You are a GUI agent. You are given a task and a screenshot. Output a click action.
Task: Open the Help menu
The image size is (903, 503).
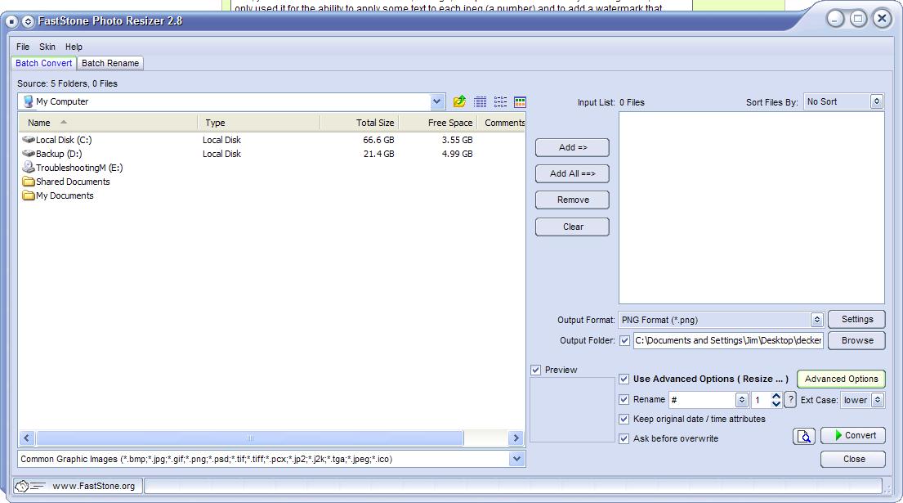click(x=74, y=47)
